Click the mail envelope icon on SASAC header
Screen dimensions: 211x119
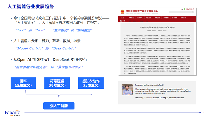[190, 9]
